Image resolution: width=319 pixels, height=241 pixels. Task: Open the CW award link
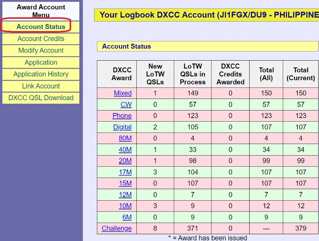[x=126, y=105]
